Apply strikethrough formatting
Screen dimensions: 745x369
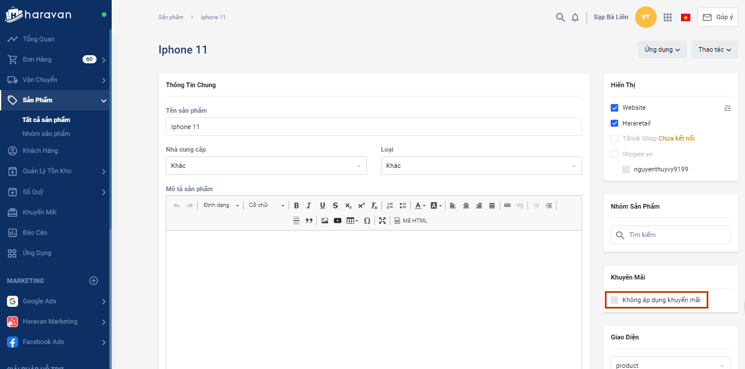[x=335, y=205]
